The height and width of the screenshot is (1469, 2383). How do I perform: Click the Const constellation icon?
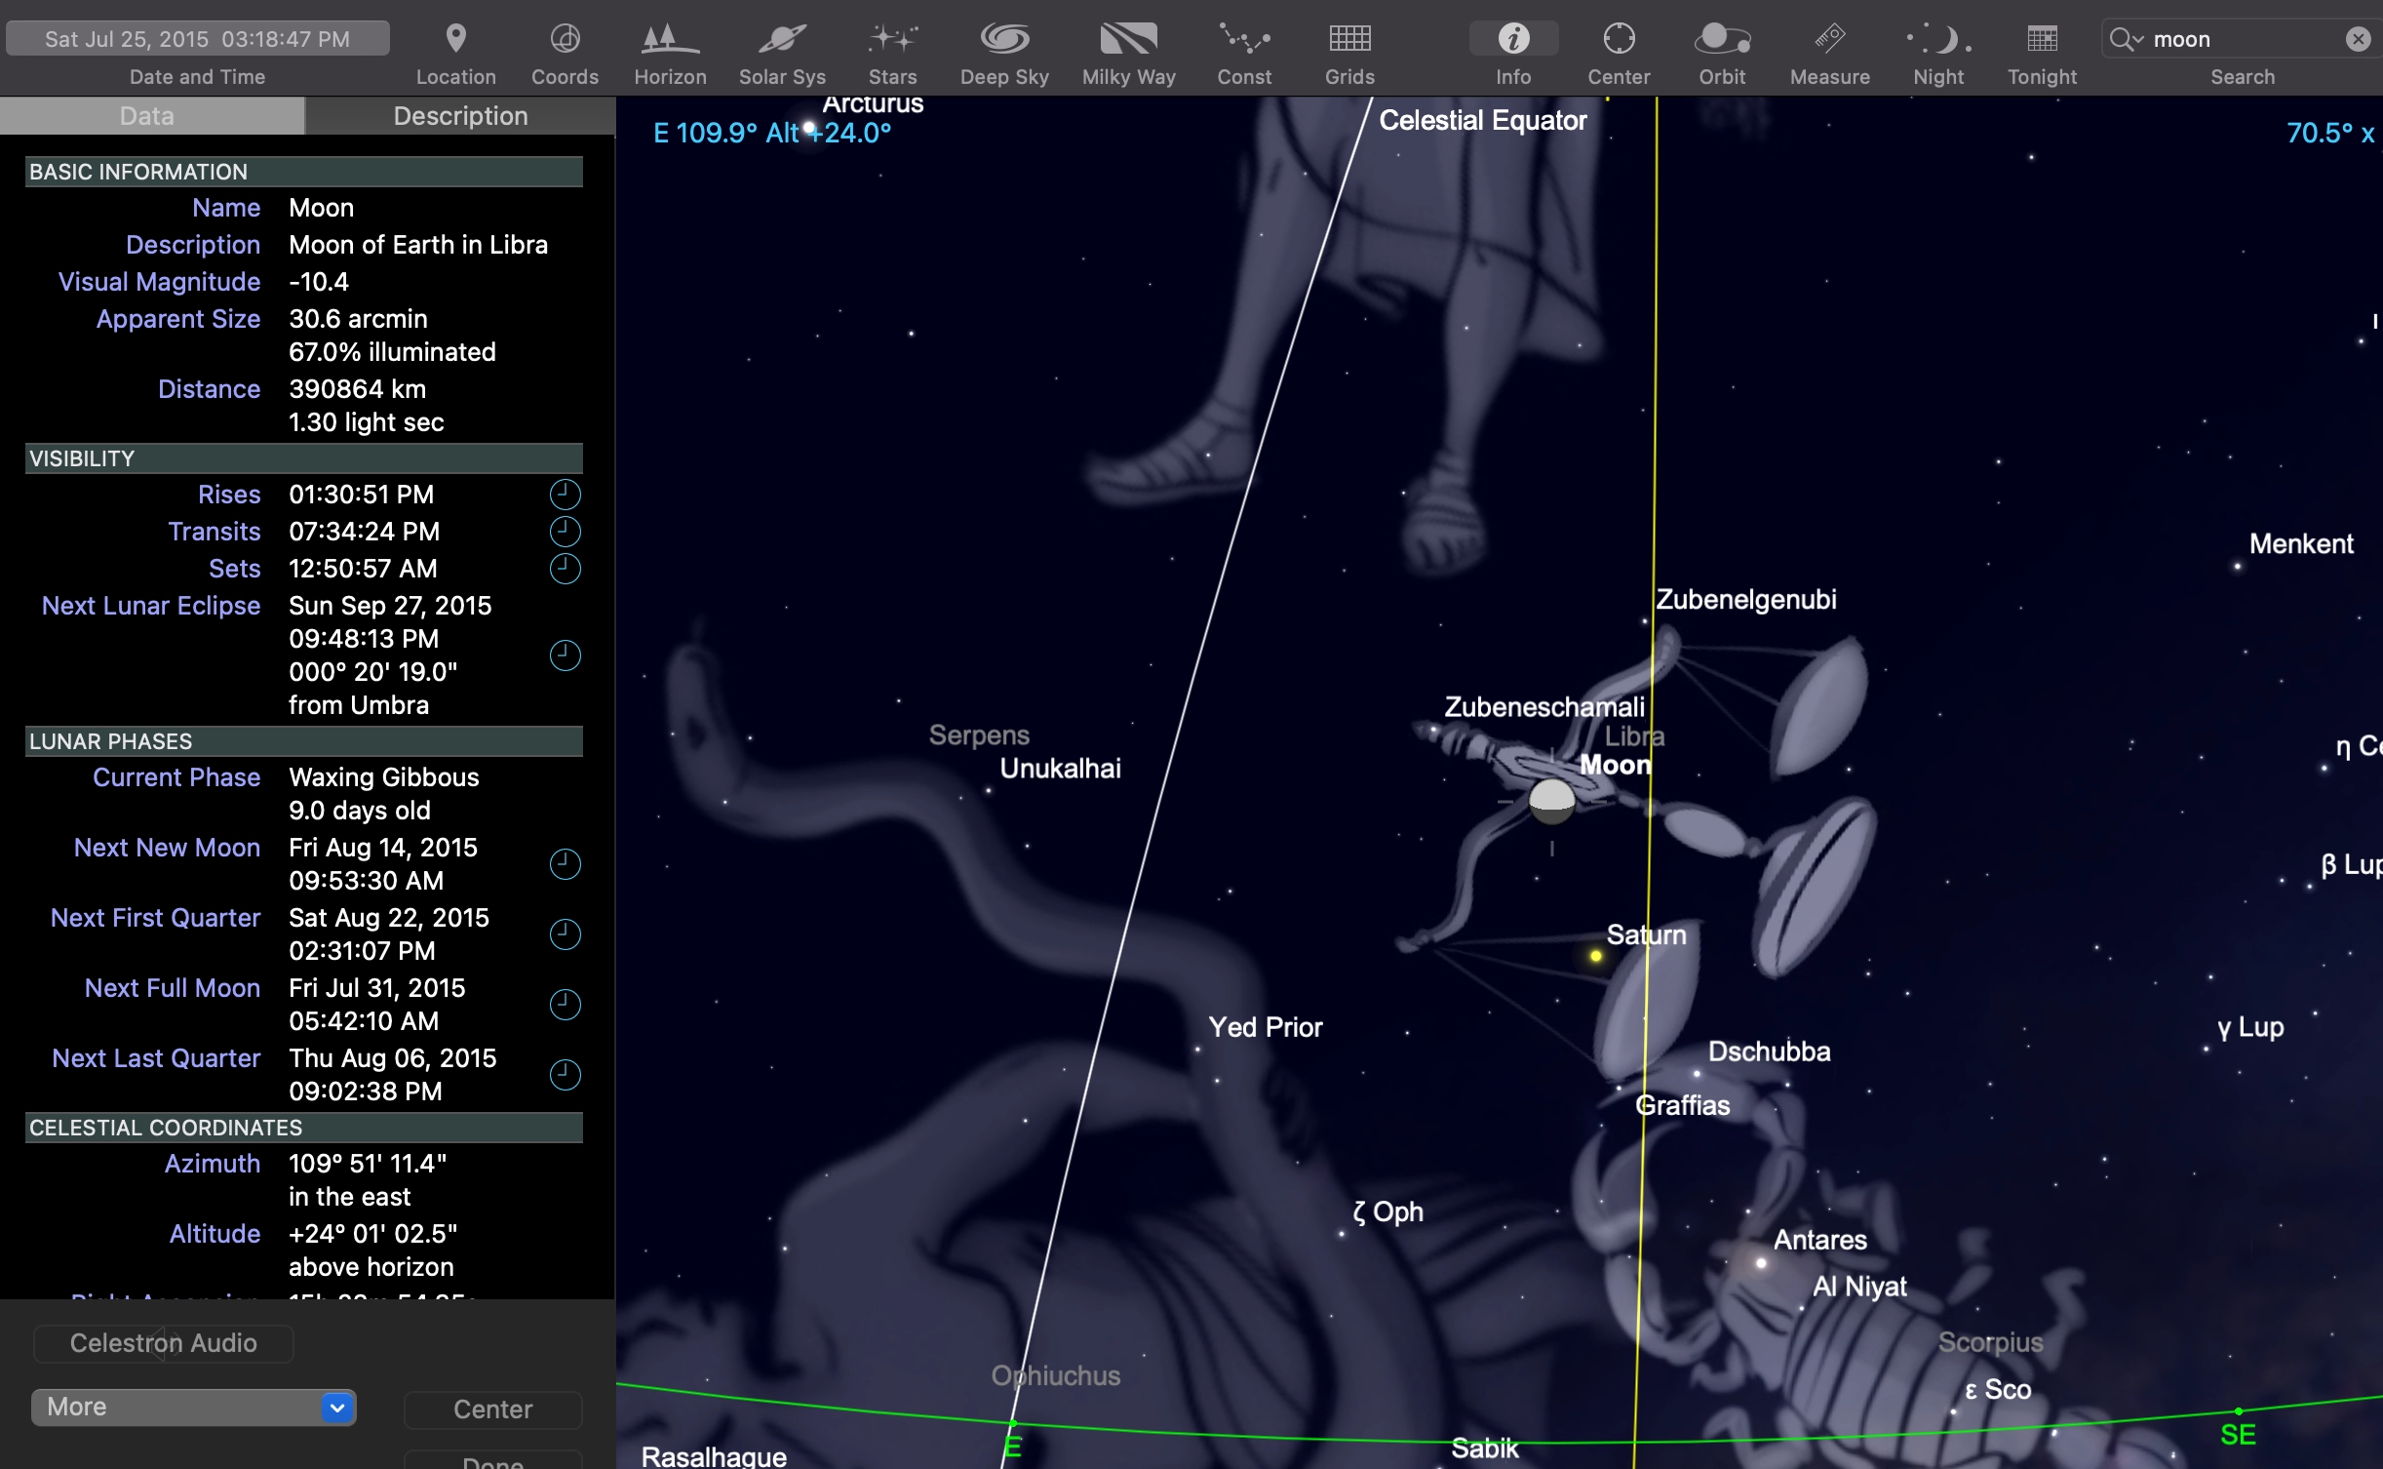[x=1244, y=39]
